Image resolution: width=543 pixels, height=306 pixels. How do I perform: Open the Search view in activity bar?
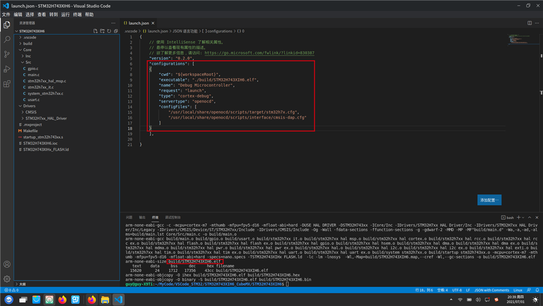point(7,40)
